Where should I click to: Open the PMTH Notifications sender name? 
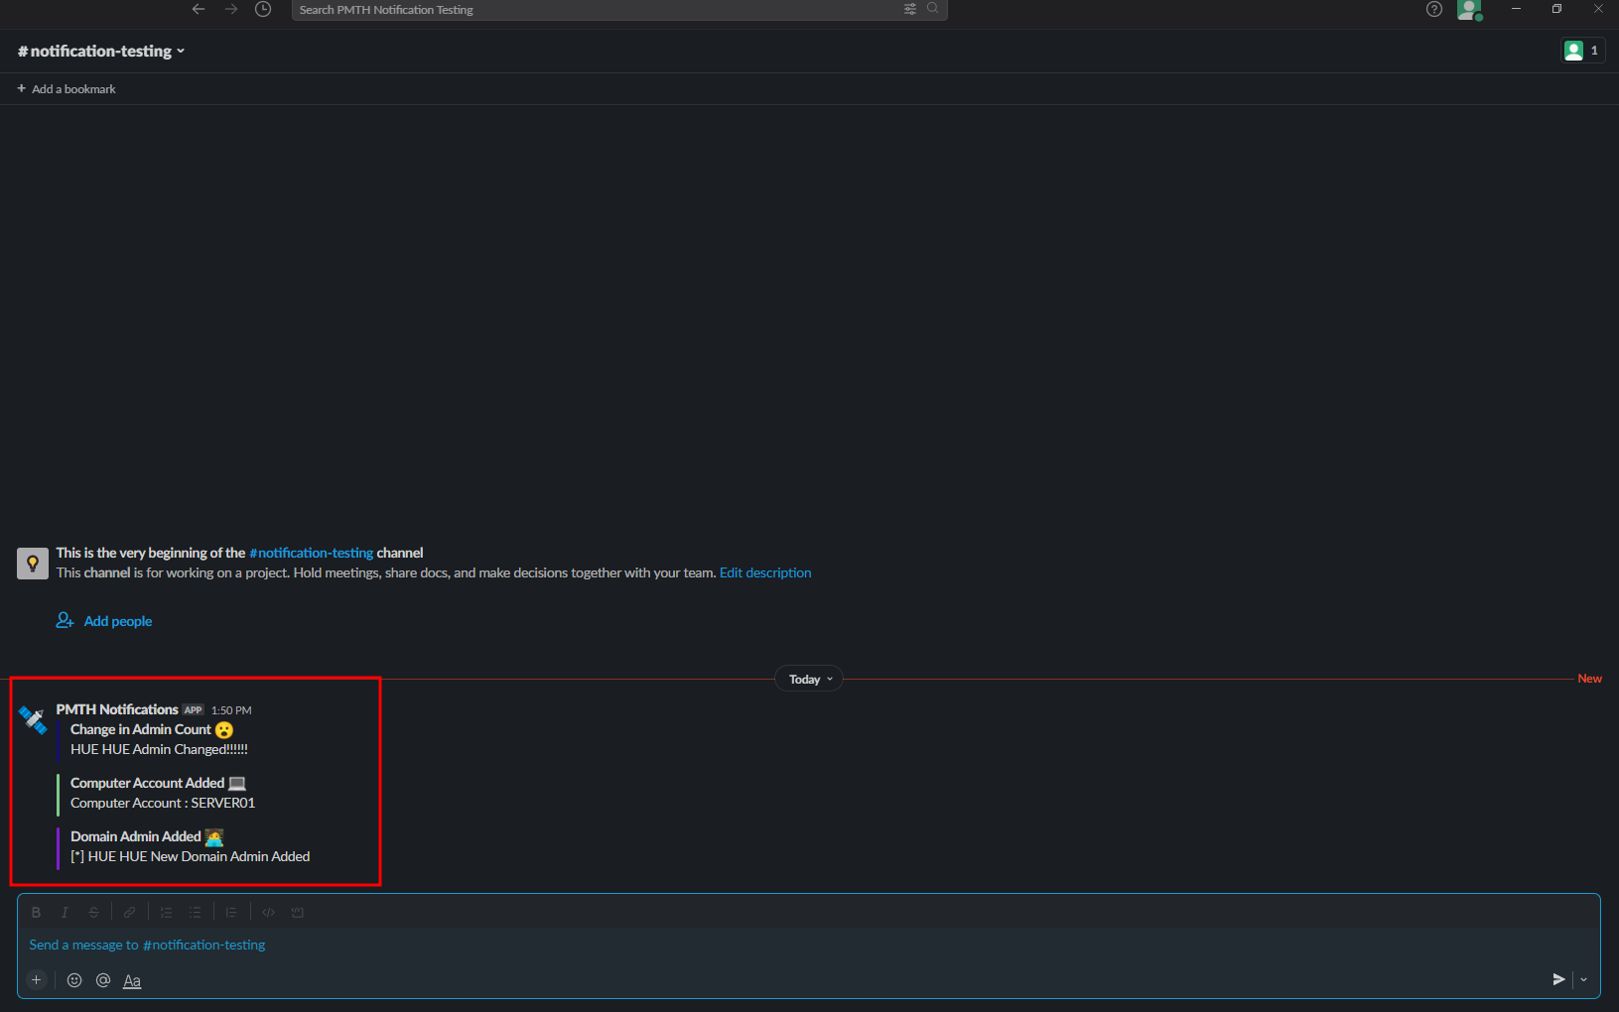(117, 709)
